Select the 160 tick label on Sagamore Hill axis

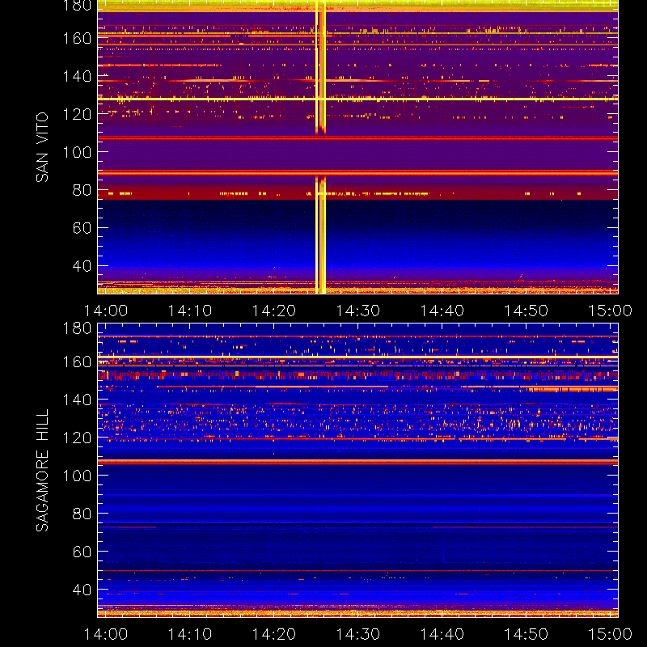point(77,362)
